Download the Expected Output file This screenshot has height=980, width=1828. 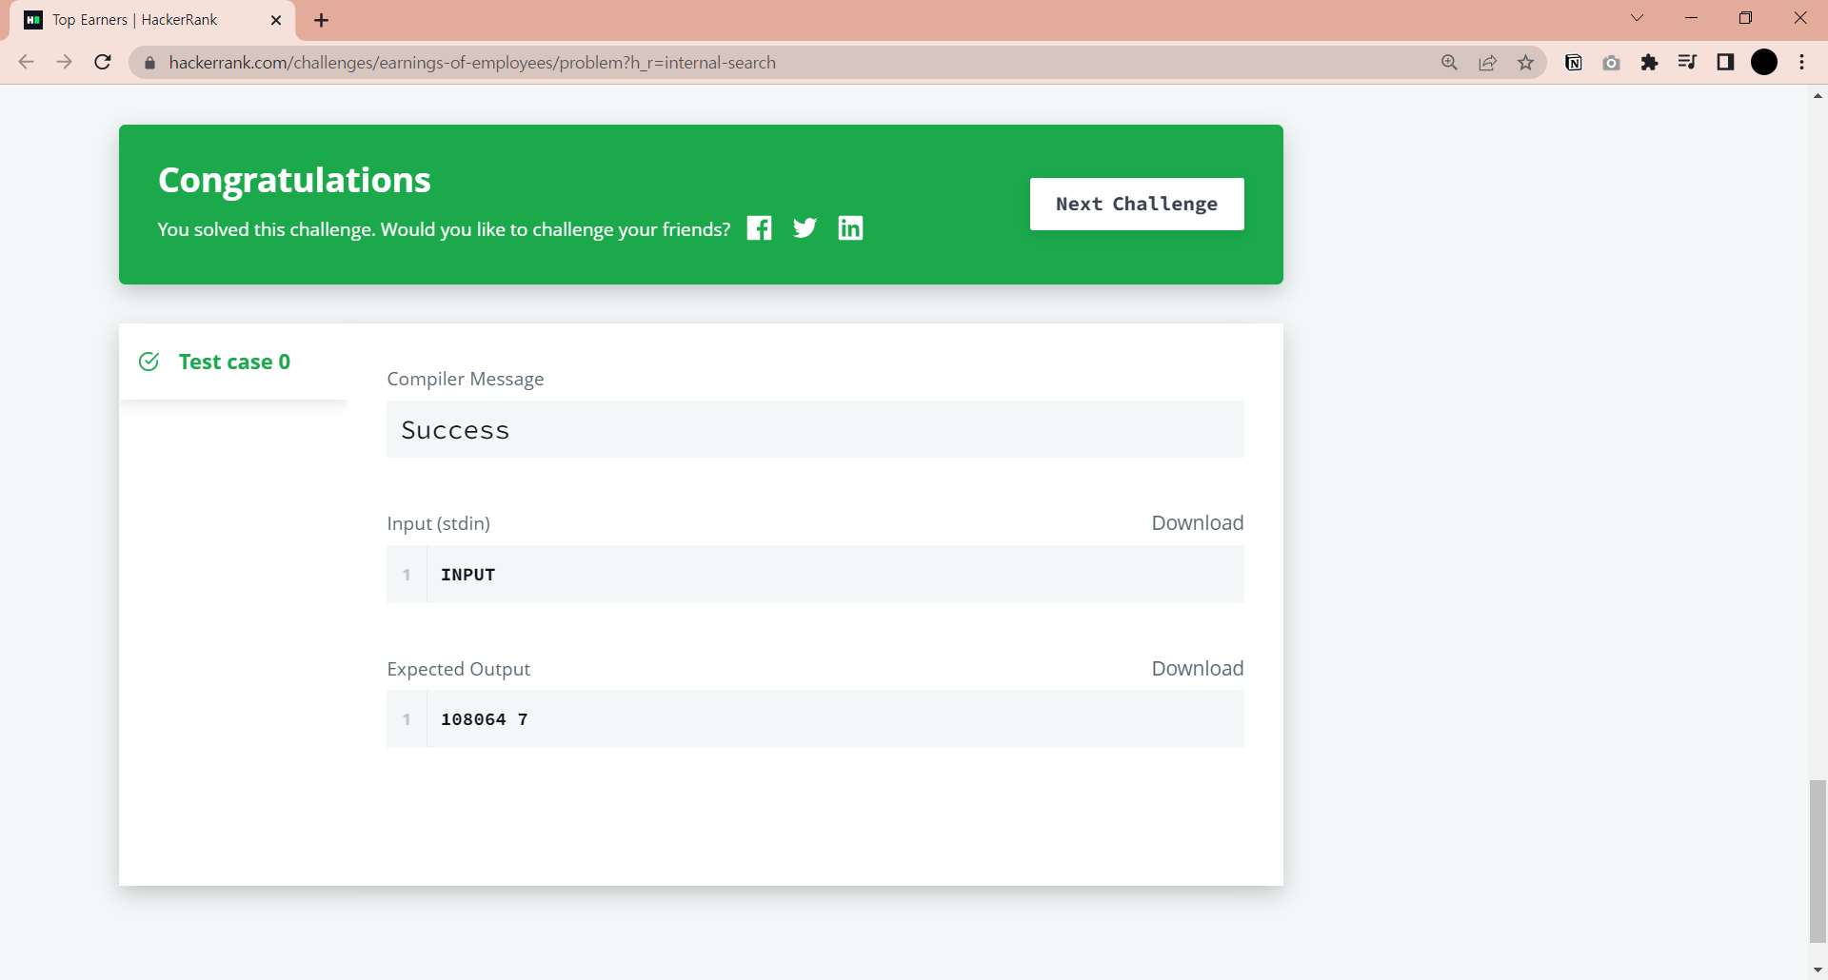click(1197, 669)
